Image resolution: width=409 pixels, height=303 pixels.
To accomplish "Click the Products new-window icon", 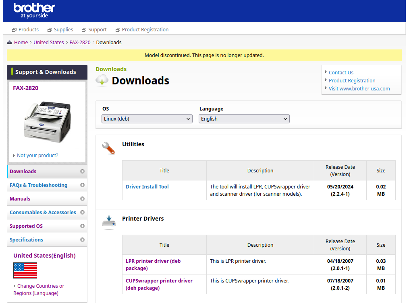I will pos(15,30).
